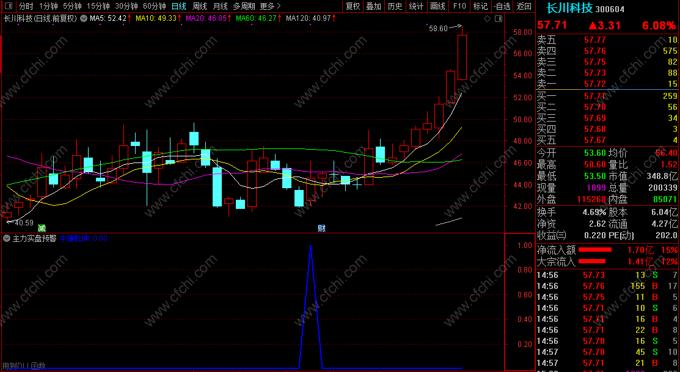
Task: Expand the 更多 periods menu
Action: tap(270, 6)
